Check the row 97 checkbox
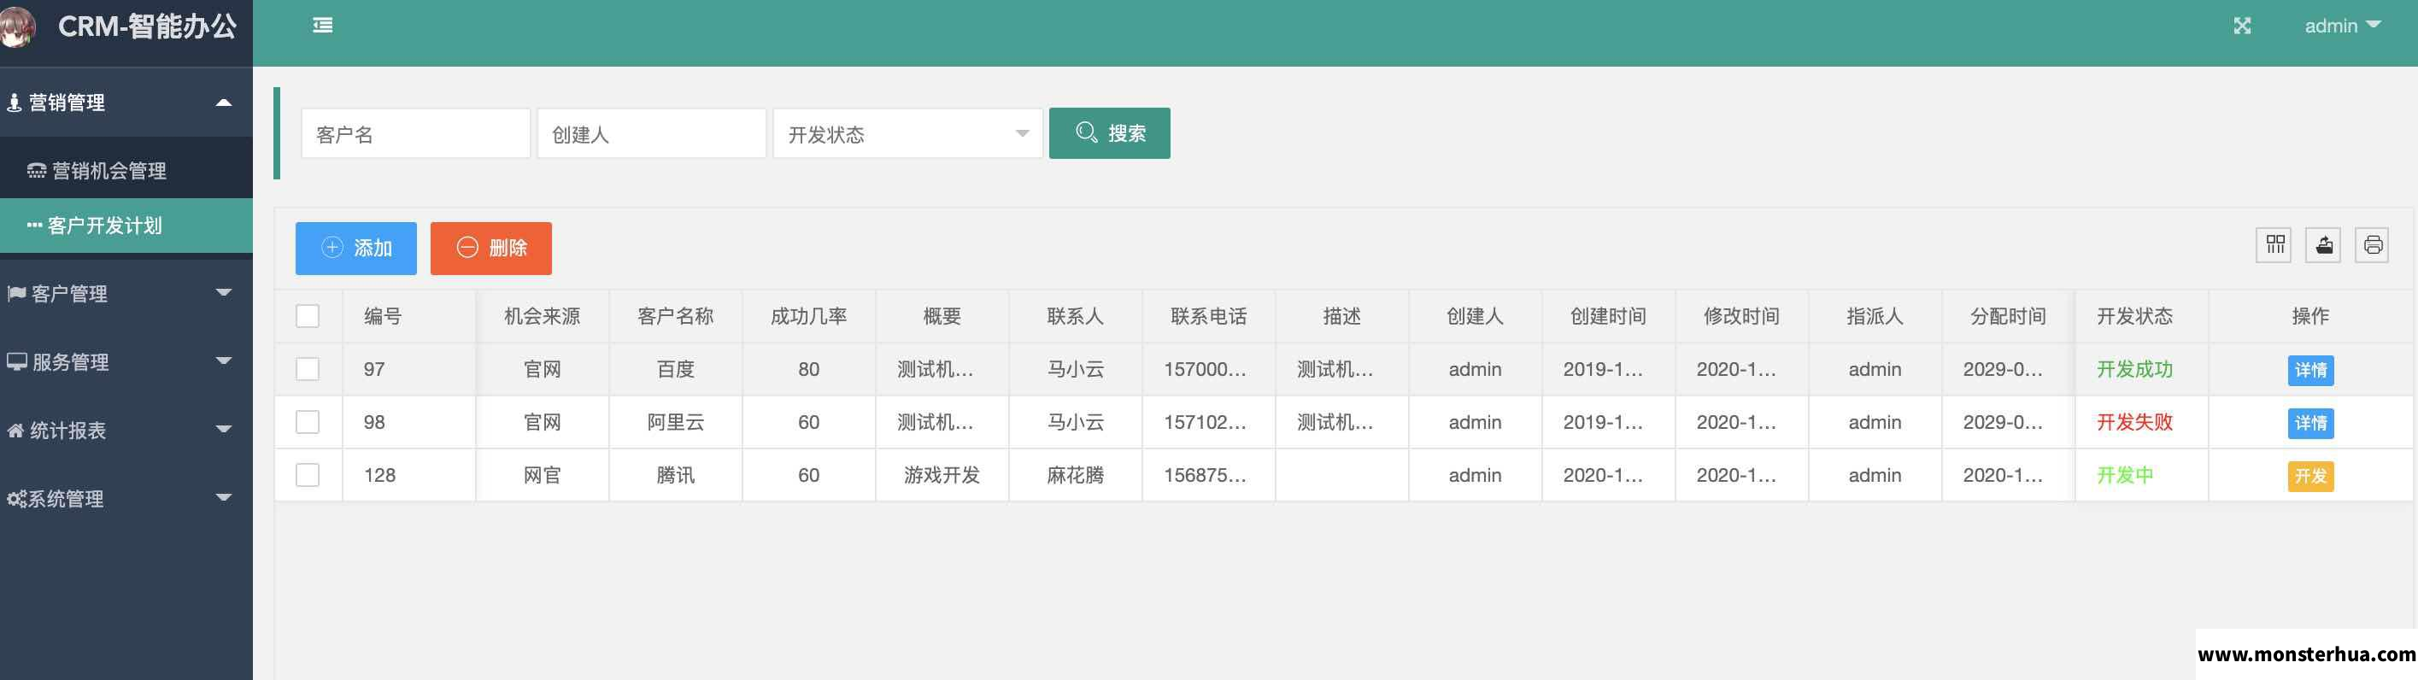This screenshot has width=2418, height=680. (308, 370)
